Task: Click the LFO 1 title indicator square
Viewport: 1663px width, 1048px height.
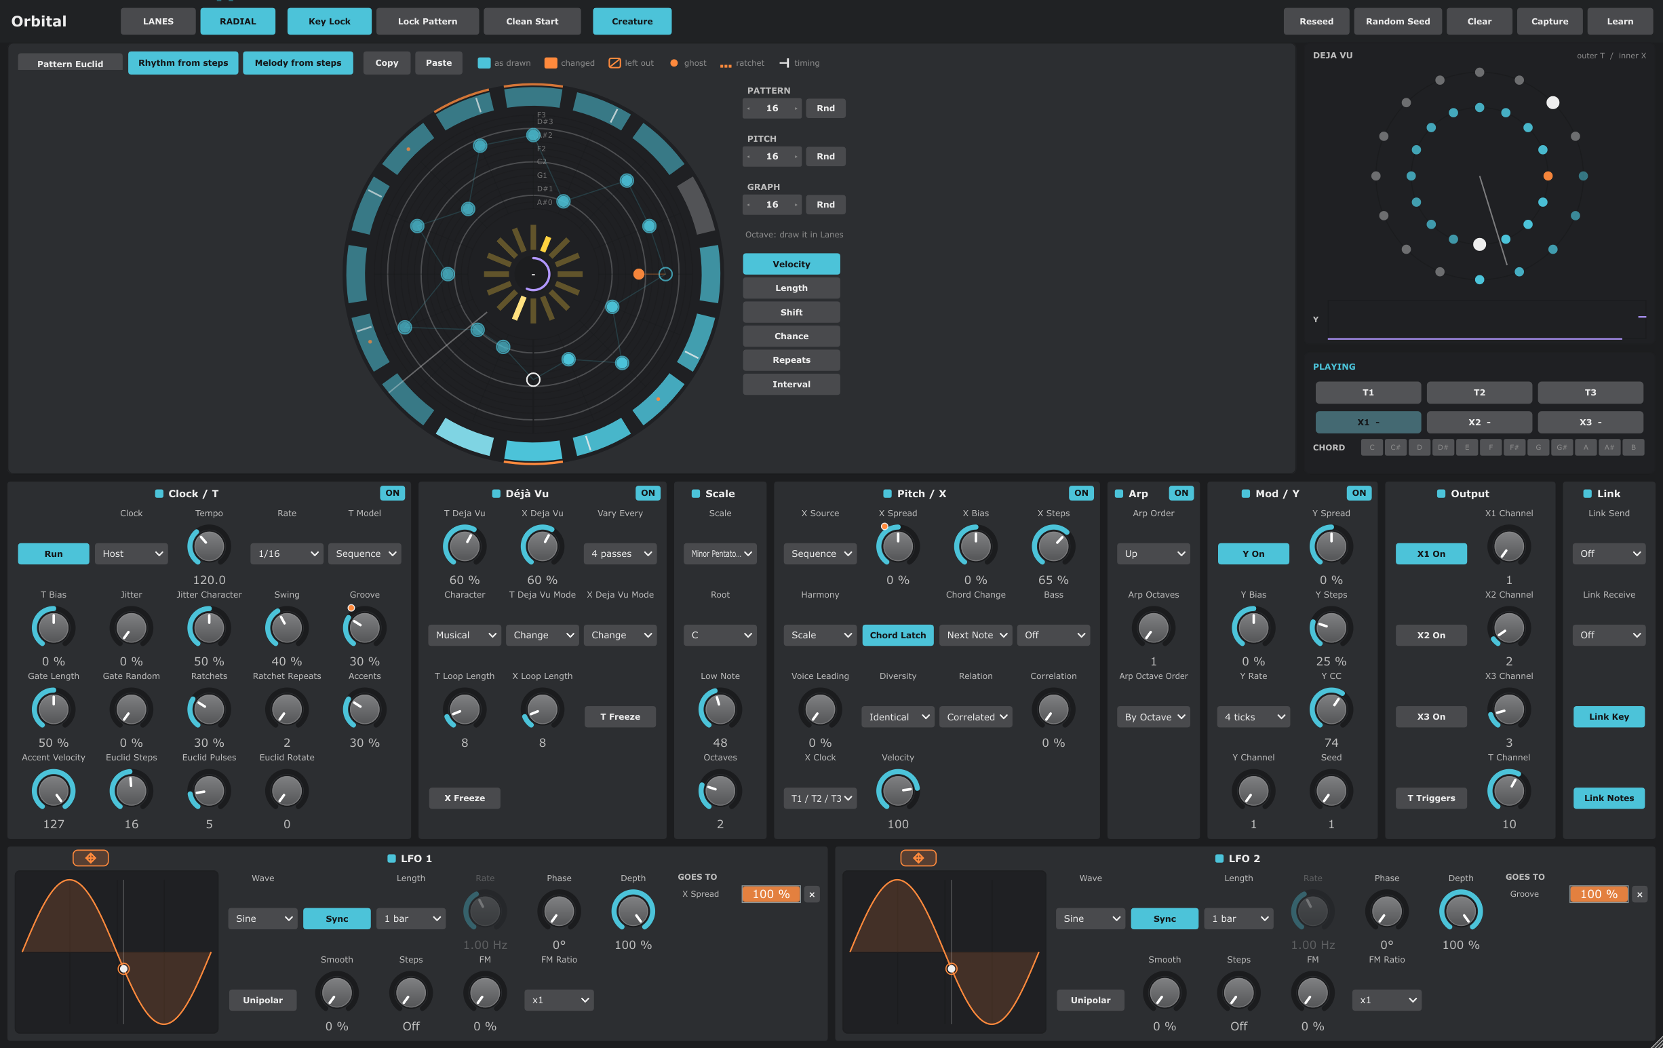Action: [391, 858]
